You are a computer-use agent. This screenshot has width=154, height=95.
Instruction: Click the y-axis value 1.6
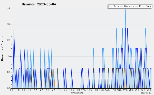click(x=9, y=56)
